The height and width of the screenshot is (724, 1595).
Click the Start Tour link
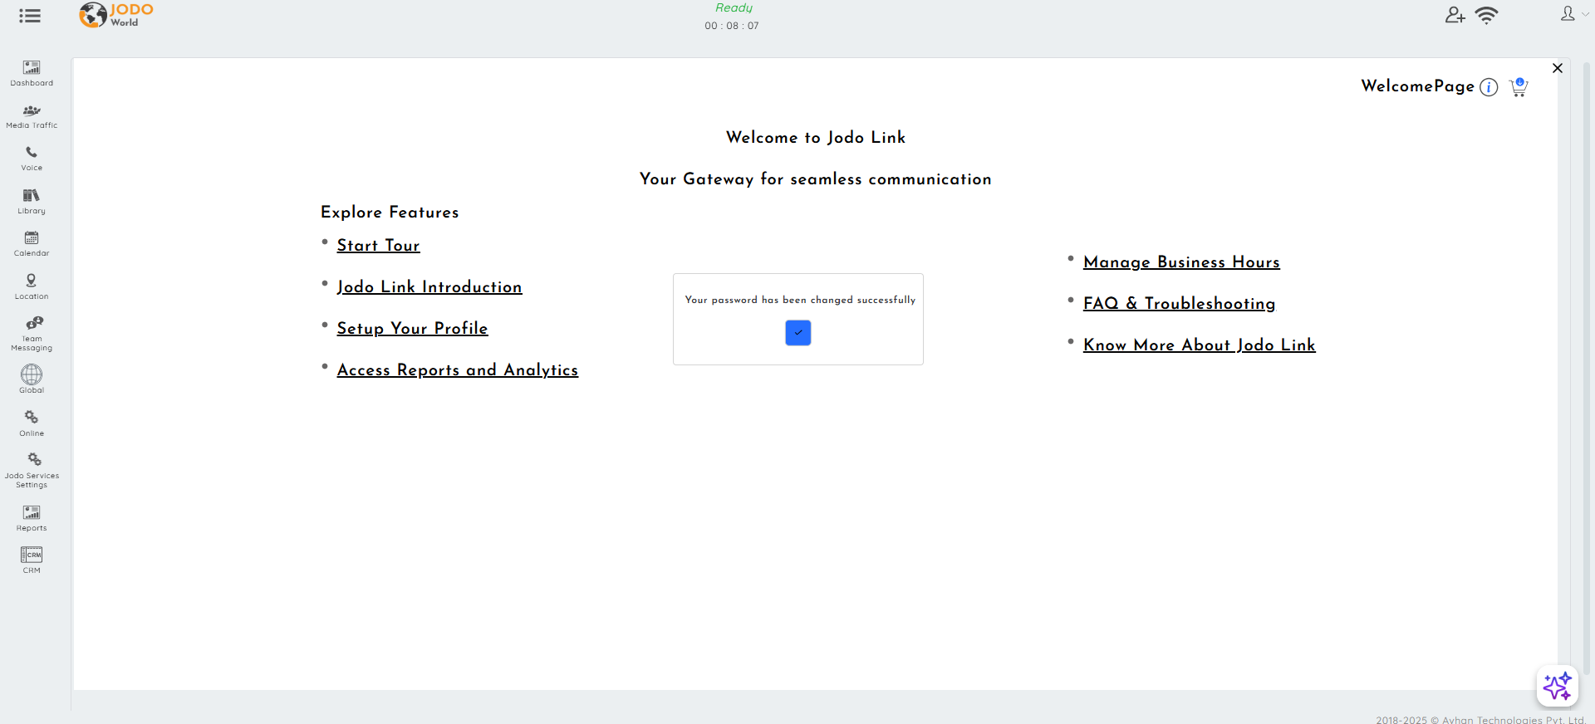pyautogui.click(x=378, y=246)
